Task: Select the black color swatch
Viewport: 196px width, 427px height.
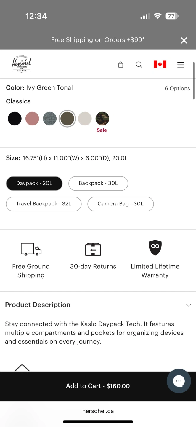Action: [15, 119]
